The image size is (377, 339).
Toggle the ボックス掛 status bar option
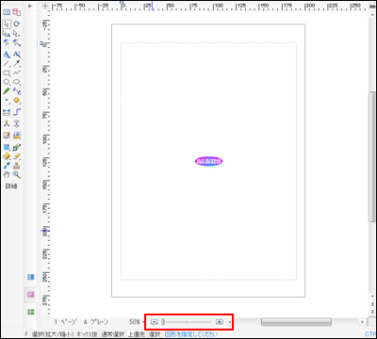point(87,334)
